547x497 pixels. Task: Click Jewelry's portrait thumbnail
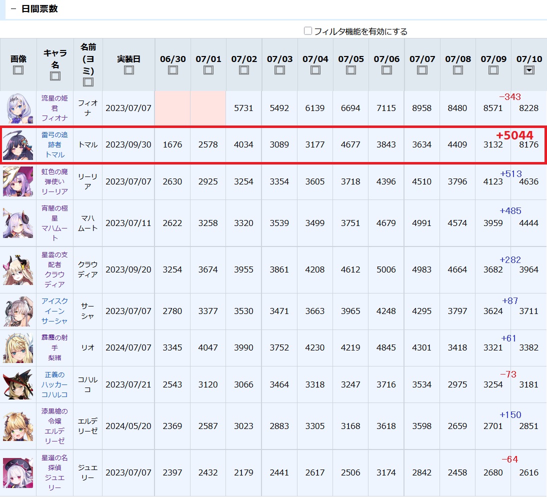click(18, 472)
